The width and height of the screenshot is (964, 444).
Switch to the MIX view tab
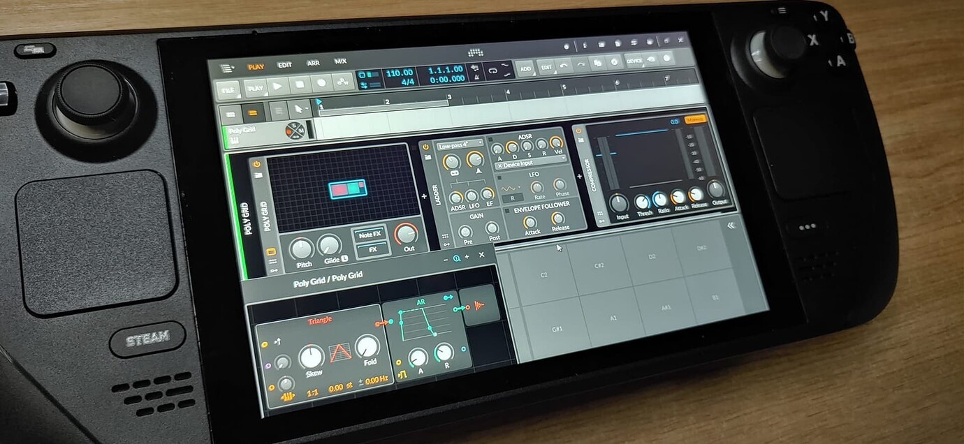click(340, 61)
